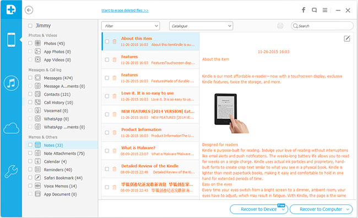Check the Notes (33) checkbox
The width and height of the screenshot is (358, 218).
(x=30, y=145)
